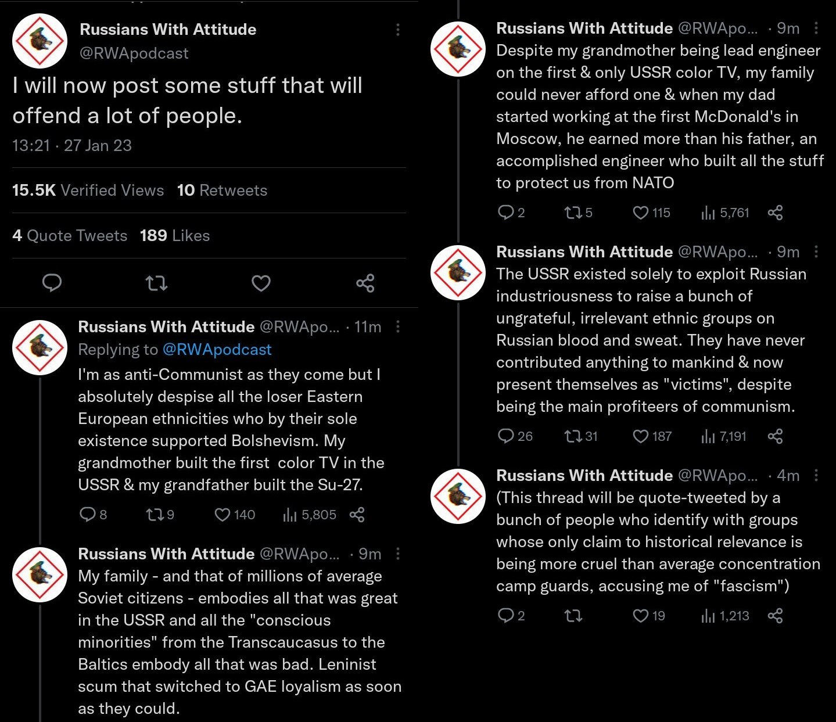Like the tweet with 187 likes

[x=640, y=436]
